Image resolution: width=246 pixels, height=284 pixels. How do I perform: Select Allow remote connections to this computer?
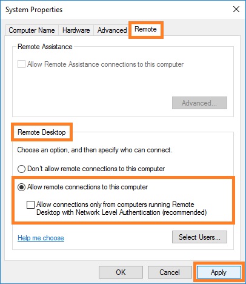click(21, 187)
